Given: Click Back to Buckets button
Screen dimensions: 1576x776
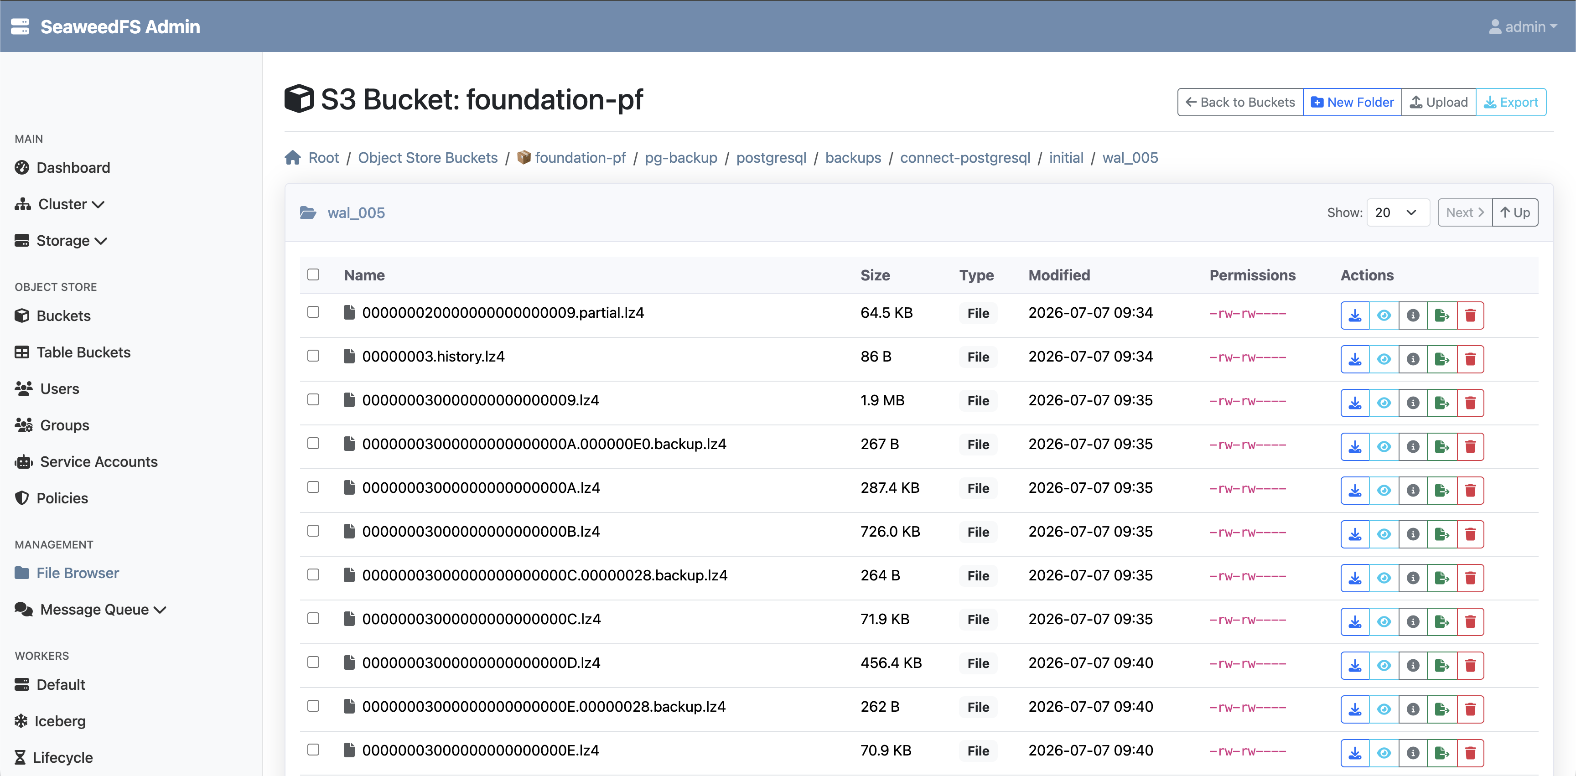Looking at the screenshot, I should [x=1240, y=102].
